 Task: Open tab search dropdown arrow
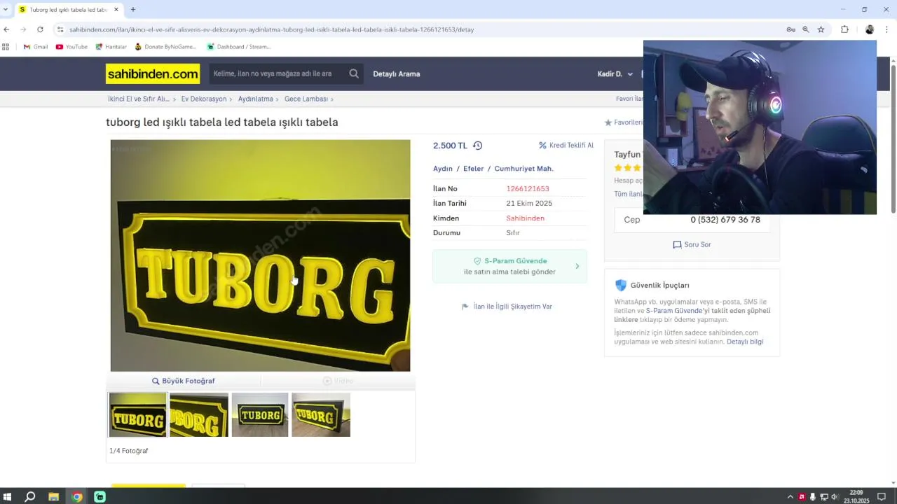[6, 10]
